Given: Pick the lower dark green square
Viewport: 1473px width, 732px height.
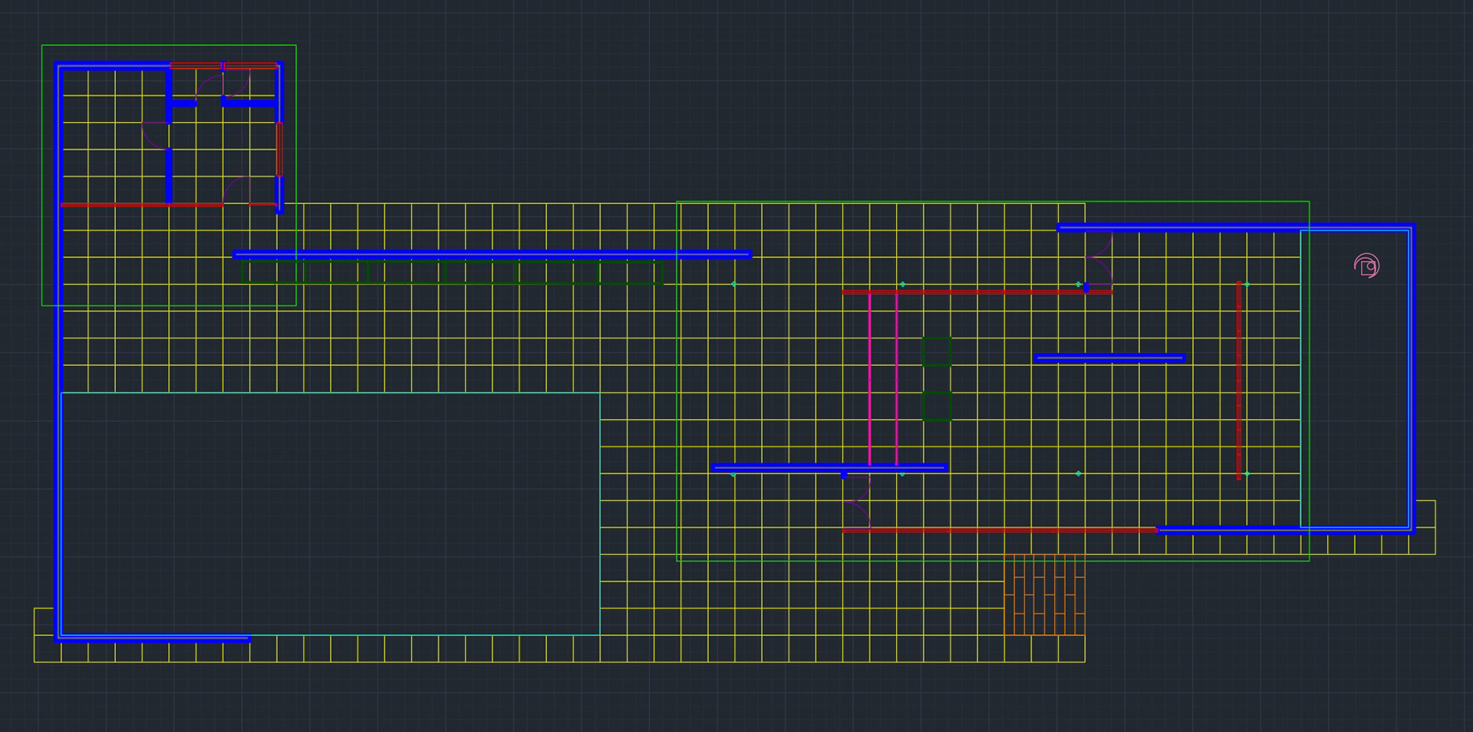Looking at the screenshot, I should [x=937, y=406].
